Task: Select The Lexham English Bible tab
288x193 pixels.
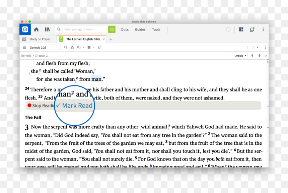Action: [83, 39]
